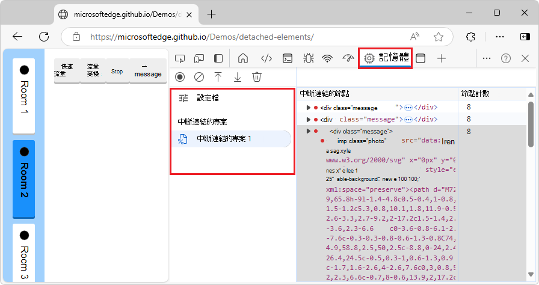Close the DevTools panel
Image resolution: width=539 pixels, height=285 pixels.
(x=525, y=59)
